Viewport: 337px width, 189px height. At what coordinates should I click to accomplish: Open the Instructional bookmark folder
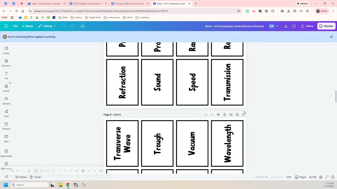coord(112,18)
